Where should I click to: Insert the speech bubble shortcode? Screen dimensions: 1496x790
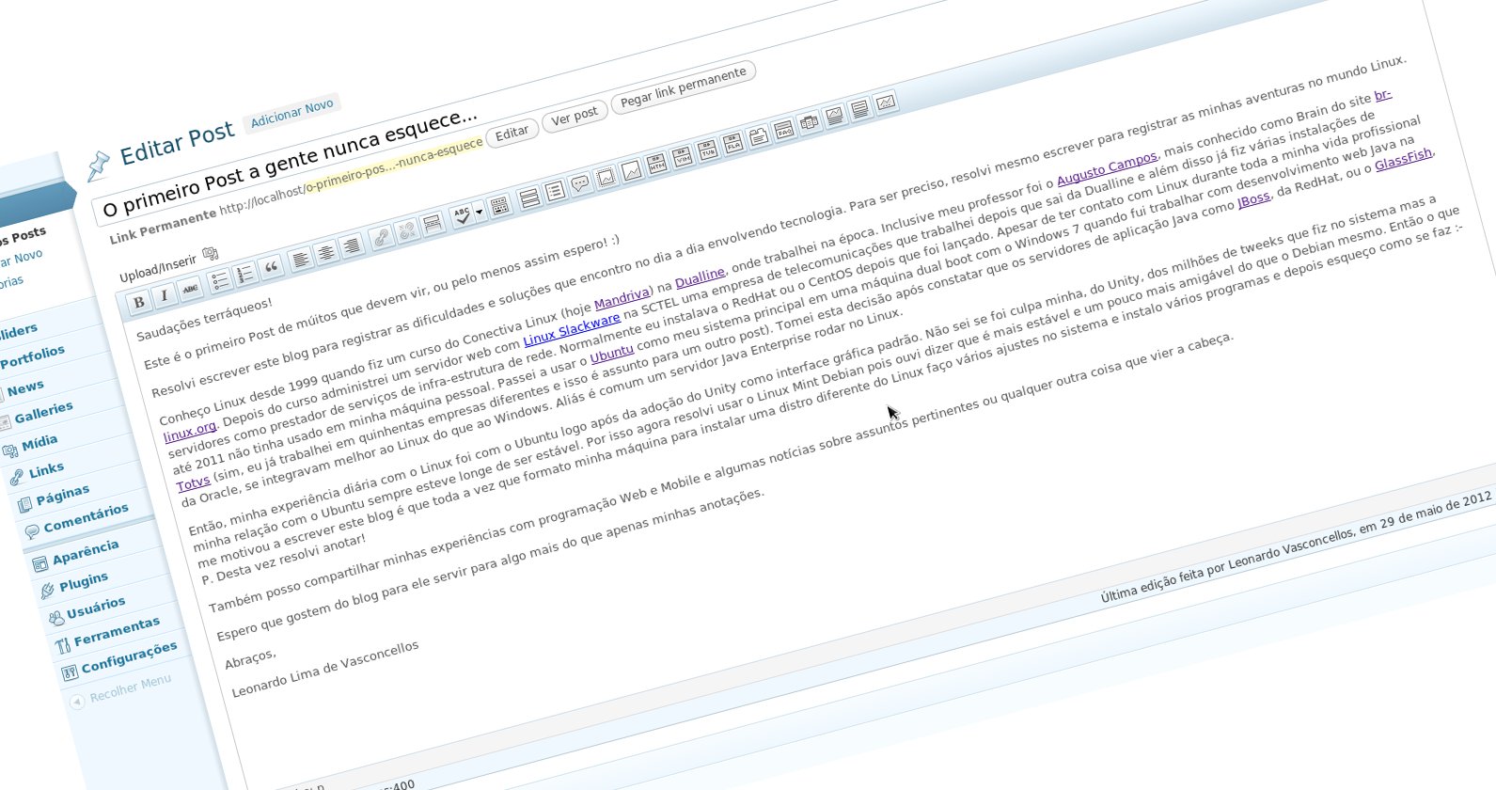(580, 183)
